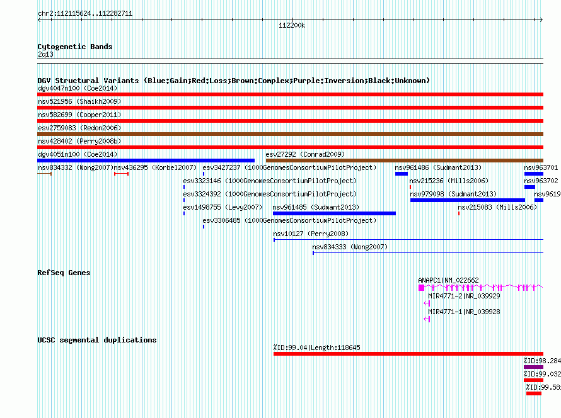Viewport: 561px width, 418px height.
Task: Open nsv961486 (Sudmant2013) label
Action: (x=438, y=167)
